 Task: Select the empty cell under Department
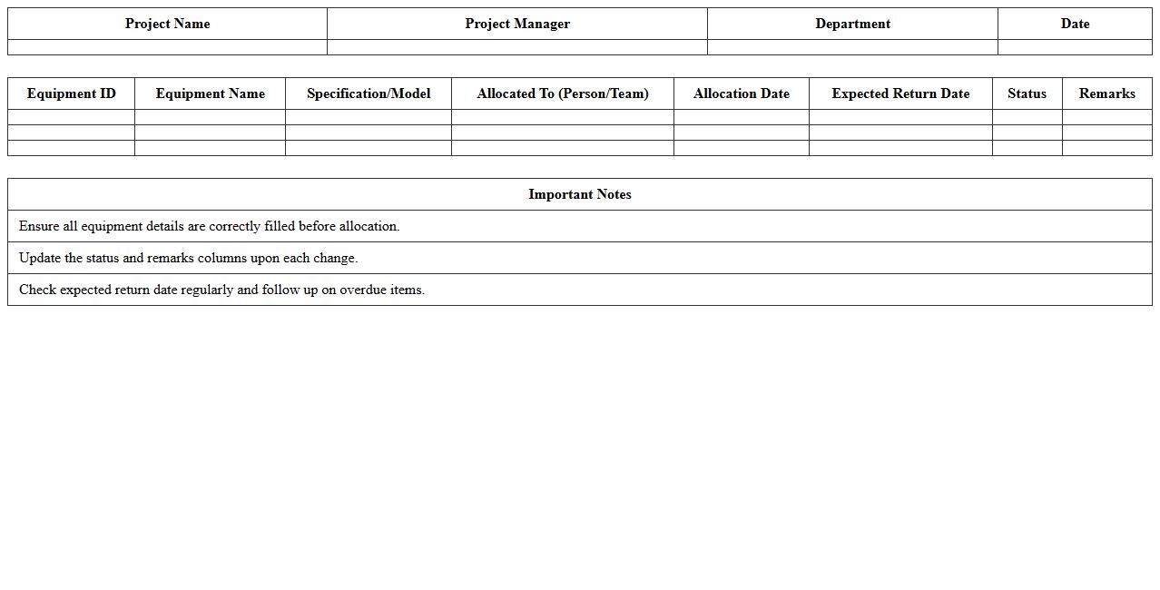click(x=851, y=47)
